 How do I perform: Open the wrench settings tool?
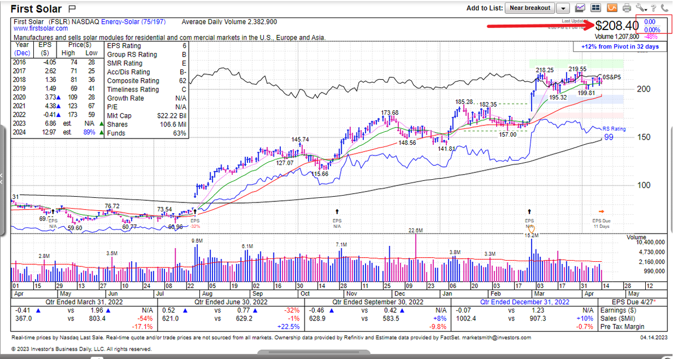click(640, 8)
